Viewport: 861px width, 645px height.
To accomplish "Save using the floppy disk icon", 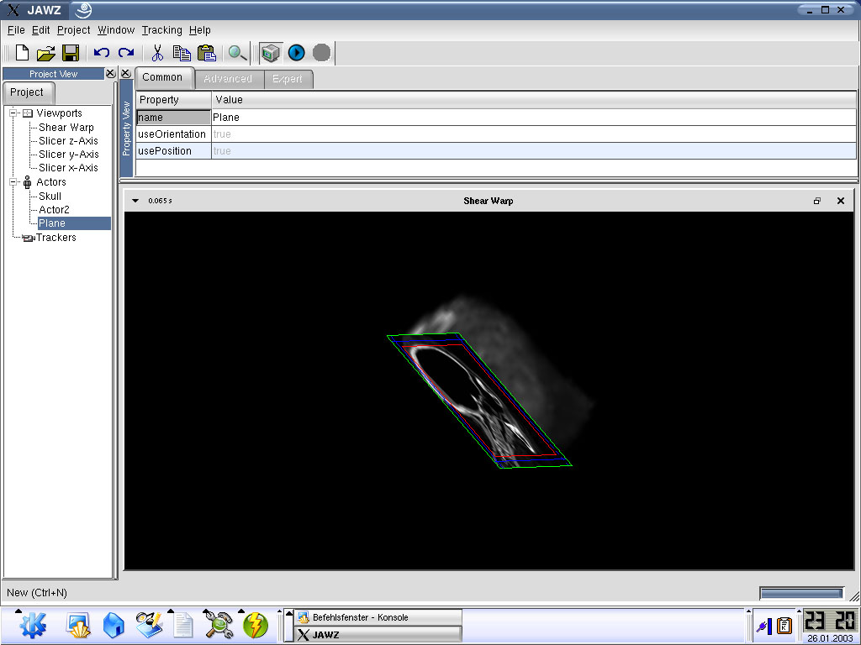I will click(x=71, y=53).
